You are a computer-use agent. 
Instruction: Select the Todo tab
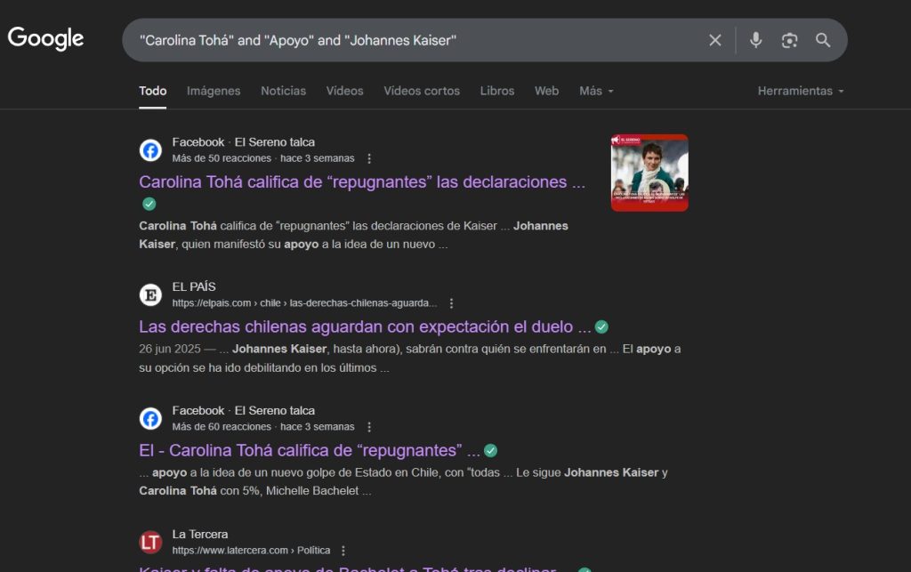point(153,91)
